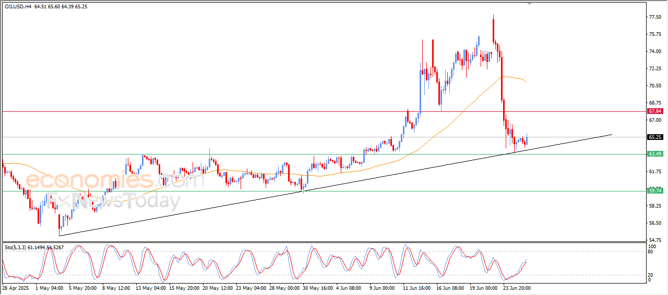Click the Sto(5,3,3) indicator label
Viewport: 668px width, 295px height.
click(x=15, y=248)
